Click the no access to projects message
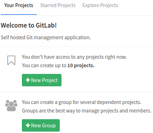This screenshot has height=133, width=153. pos(74,57)
